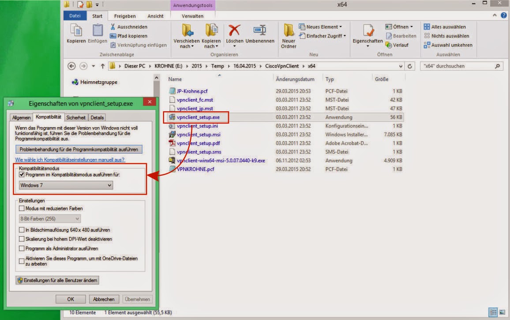Screen dimensions: 510x320
Task: Switch to Allgemein tab in properties
Action: 22,117
